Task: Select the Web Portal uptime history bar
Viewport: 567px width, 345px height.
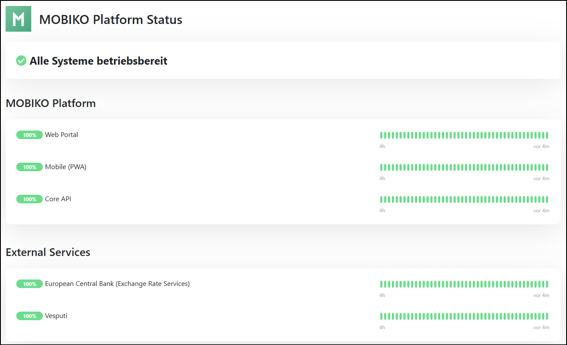Action: coord(464,135)
